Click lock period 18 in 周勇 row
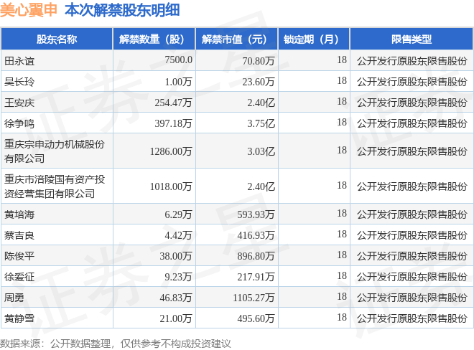This screenshot has width=474, height=350. coord(342,296)
